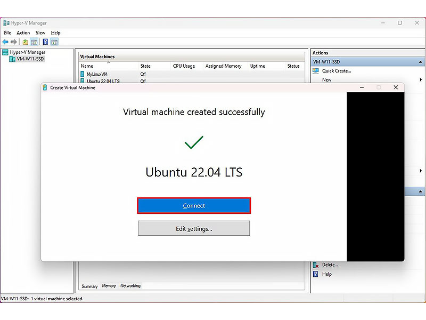
Task: Maximize the Hyper-V Manager window
Action: (400, 23)
